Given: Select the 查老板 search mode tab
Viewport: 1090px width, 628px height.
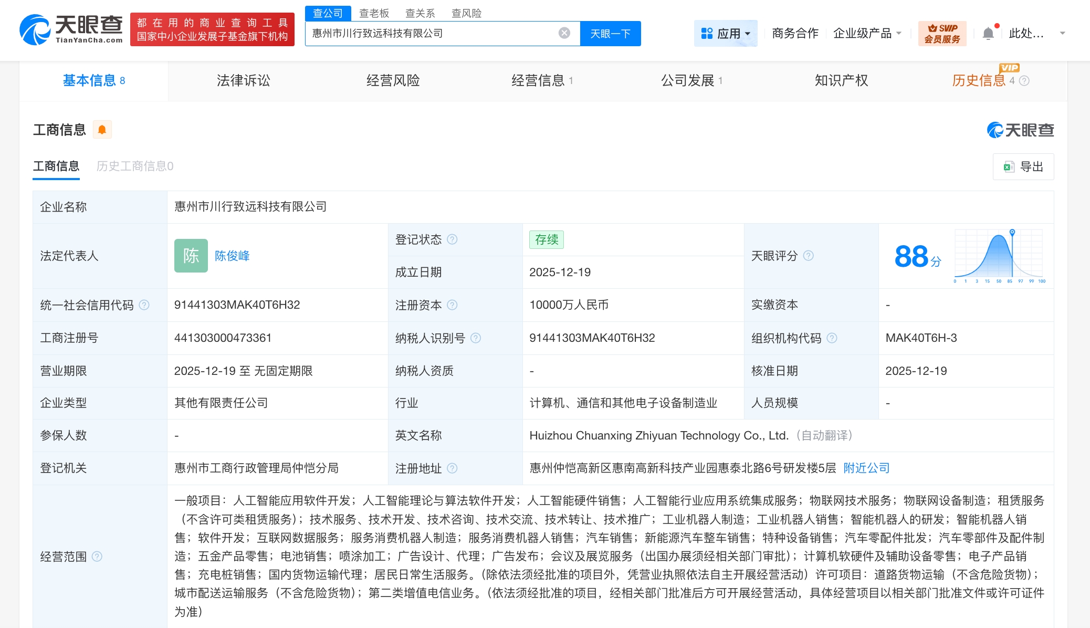Looking at the screenshot, I should click(x=374, y=13).
